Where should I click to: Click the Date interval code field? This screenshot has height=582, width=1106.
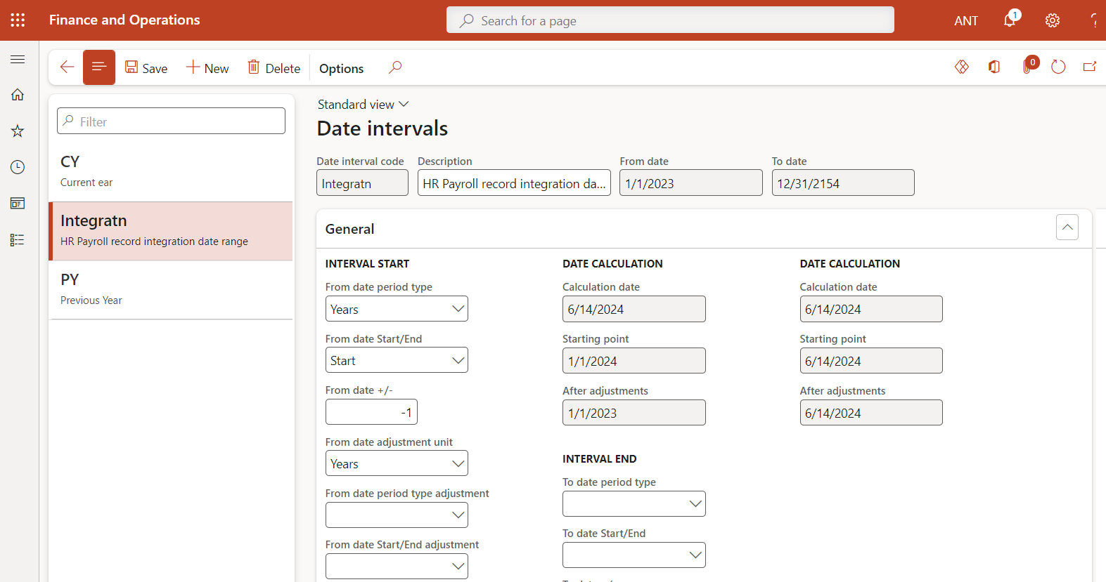pos(362,183)
